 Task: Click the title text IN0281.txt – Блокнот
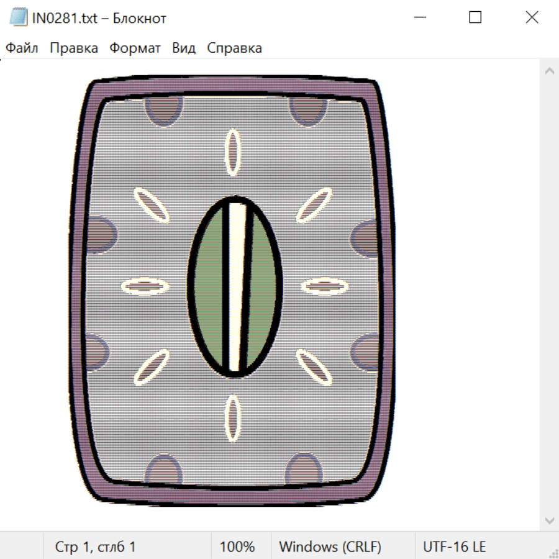click(x=99, y=18)
